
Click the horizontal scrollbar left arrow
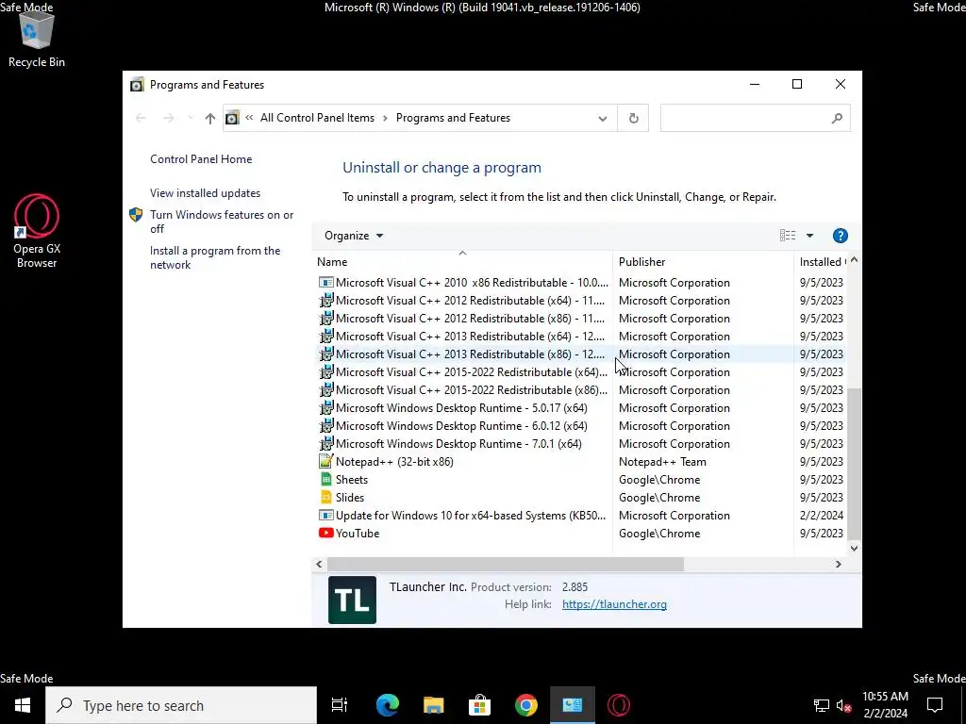319,564
